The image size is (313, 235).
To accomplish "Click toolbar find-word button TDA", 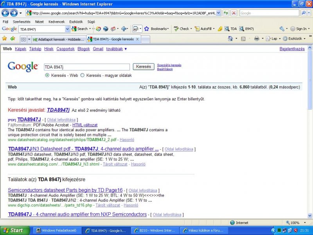I will click(x=230, y=29).
